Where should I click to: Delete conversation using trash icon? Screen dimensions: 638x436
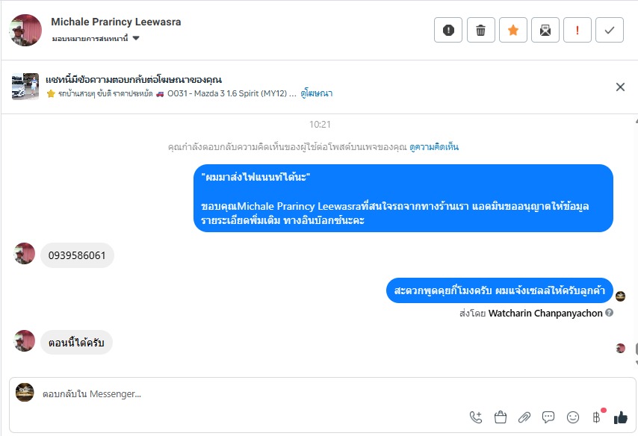(x=480, y=30)
